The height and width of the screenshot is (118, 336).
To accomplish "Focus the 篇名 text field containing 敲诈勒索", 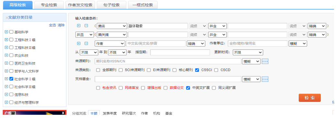I will [158, 26].
